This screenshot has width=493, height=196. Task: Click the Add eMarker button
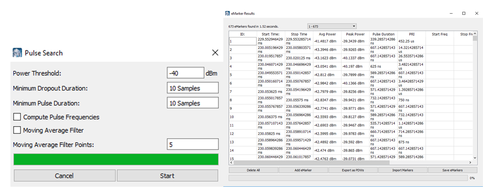(303, 170)
